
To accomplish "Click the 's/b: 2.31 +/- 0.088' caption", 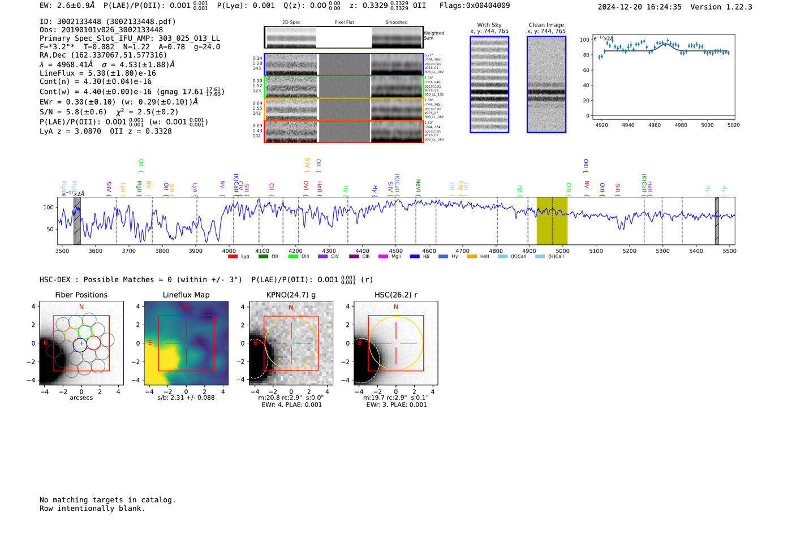I will [186, 398].
